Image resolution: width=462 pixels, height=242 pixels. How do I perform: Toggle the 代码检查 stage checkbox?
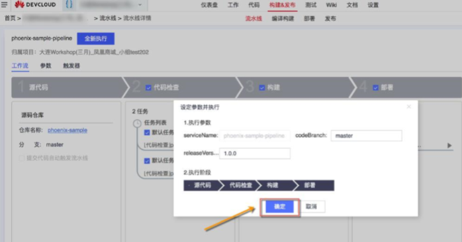148,88
